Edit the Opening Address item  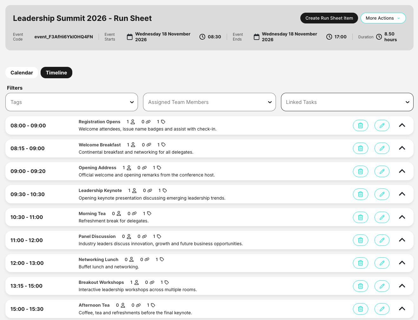click(x=382, y=171)
